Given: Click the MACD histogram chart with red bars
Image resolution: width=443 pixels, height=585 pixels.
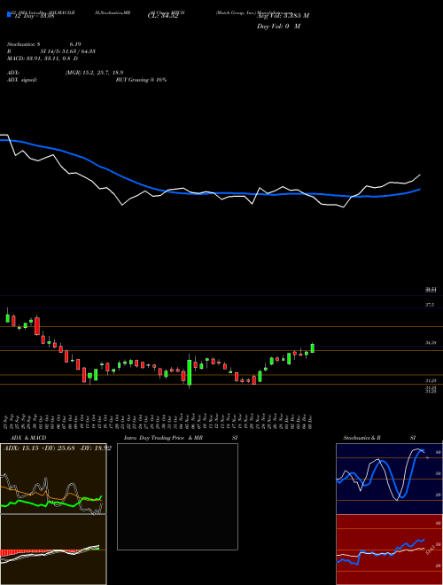Looking at the screenshot, I should pyautogui.click(x=53, y=550).
